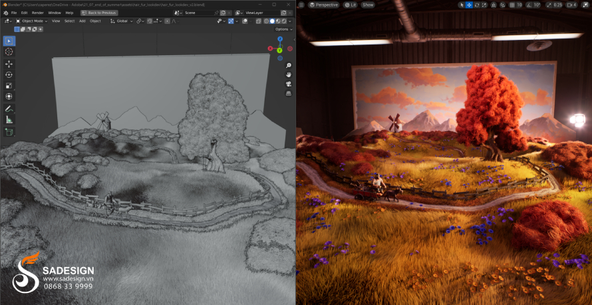592x305 pixels.
Task: Open the editor type dropdown in Blender
Action: 8,21
